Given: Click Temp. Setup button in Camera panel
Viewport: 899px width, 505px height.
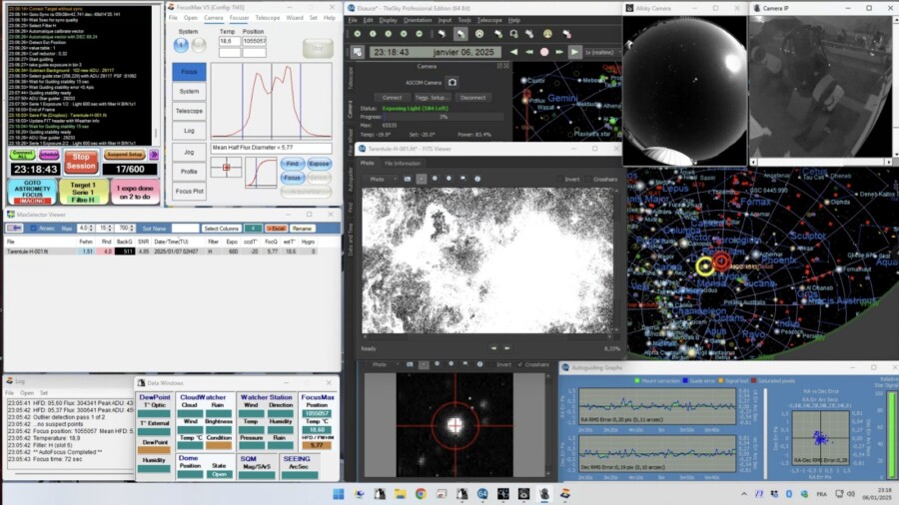Looking at the screenshot, I should click(432, 98).
